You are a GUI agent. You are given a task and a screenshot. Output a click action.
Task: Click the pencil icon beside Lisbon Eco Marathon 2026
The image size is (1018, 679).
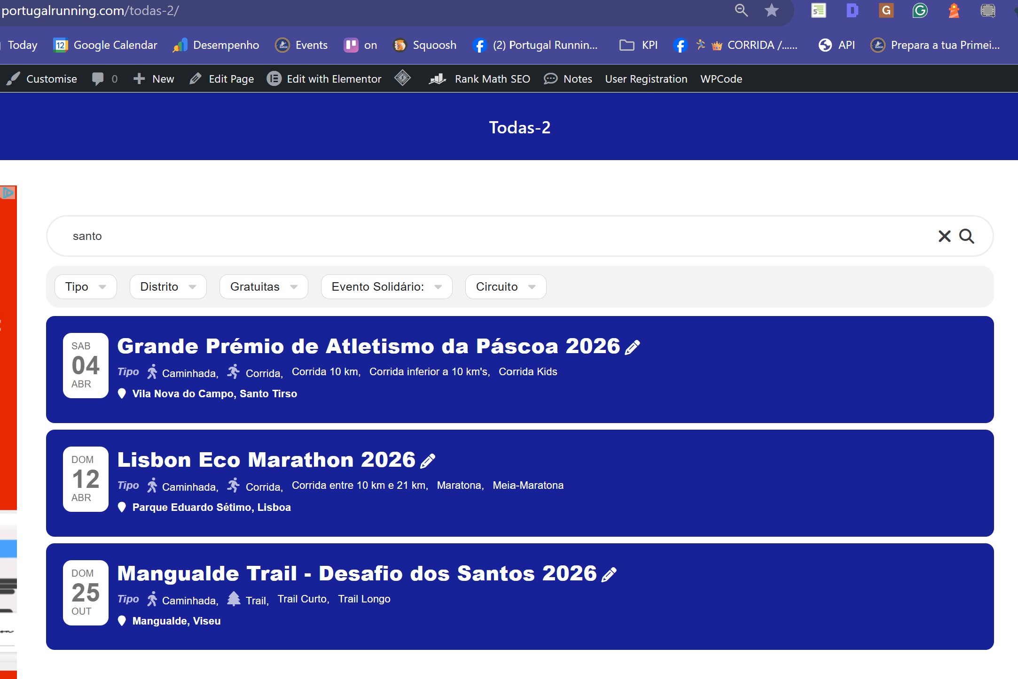point(427,461)
